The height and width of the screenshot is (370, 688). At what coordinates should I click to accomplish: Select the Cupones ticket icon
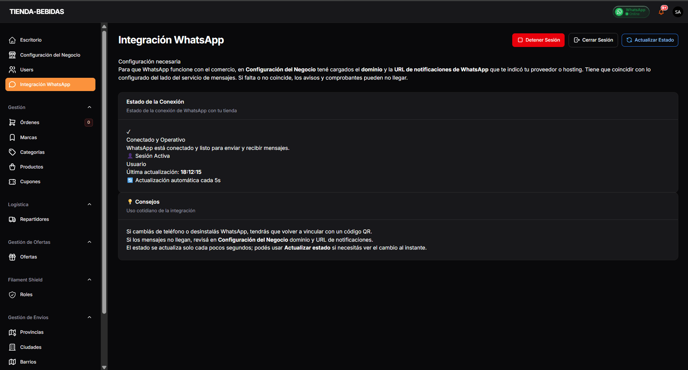point(13,181)
